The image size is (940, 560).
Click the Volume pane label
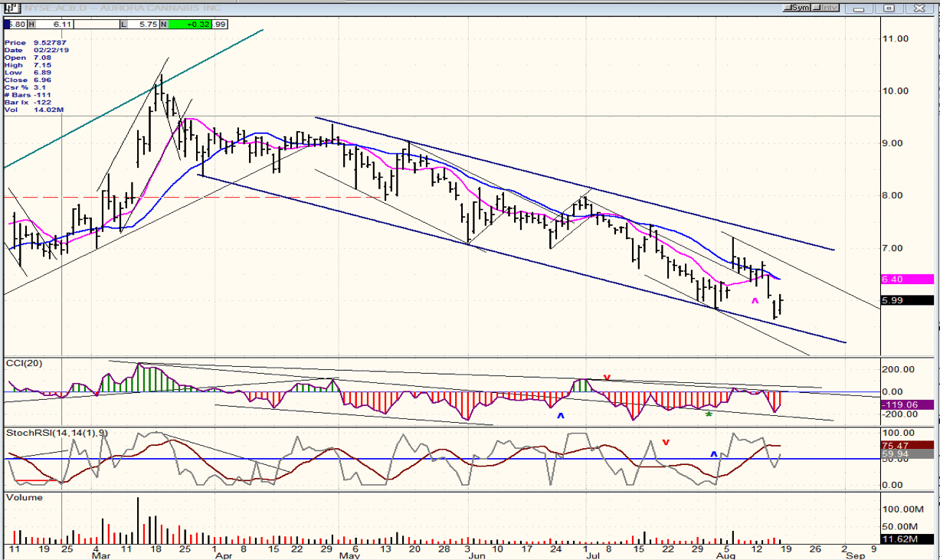[24, 497]
